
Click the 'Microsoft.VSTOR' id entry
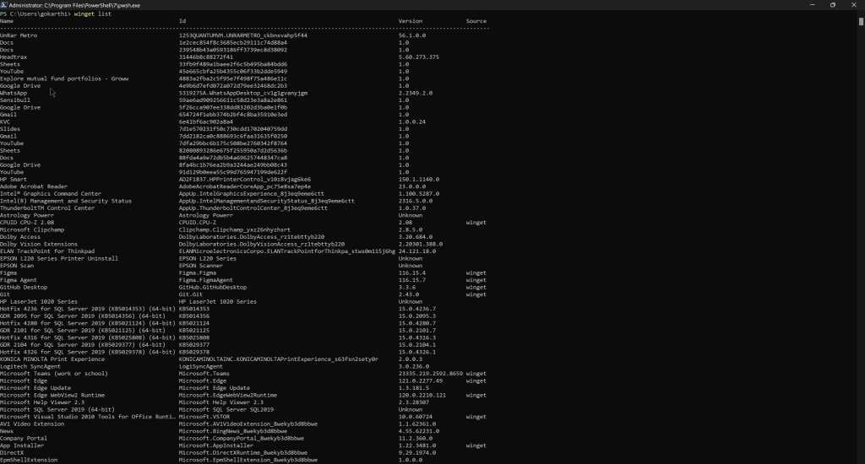tap(204, 416)
